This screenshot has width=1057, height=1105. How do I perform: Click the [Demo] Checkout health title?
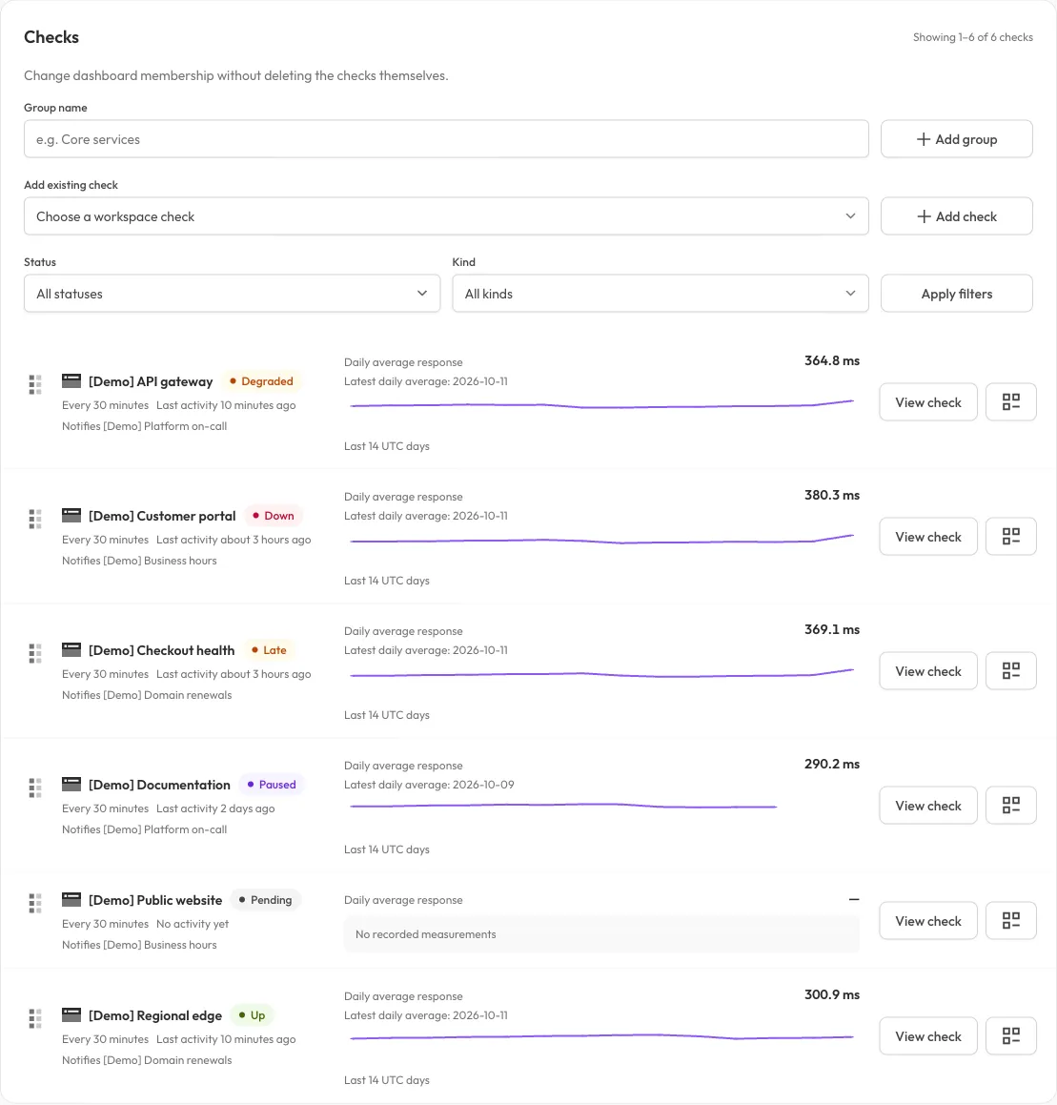[x=161, y=650]
